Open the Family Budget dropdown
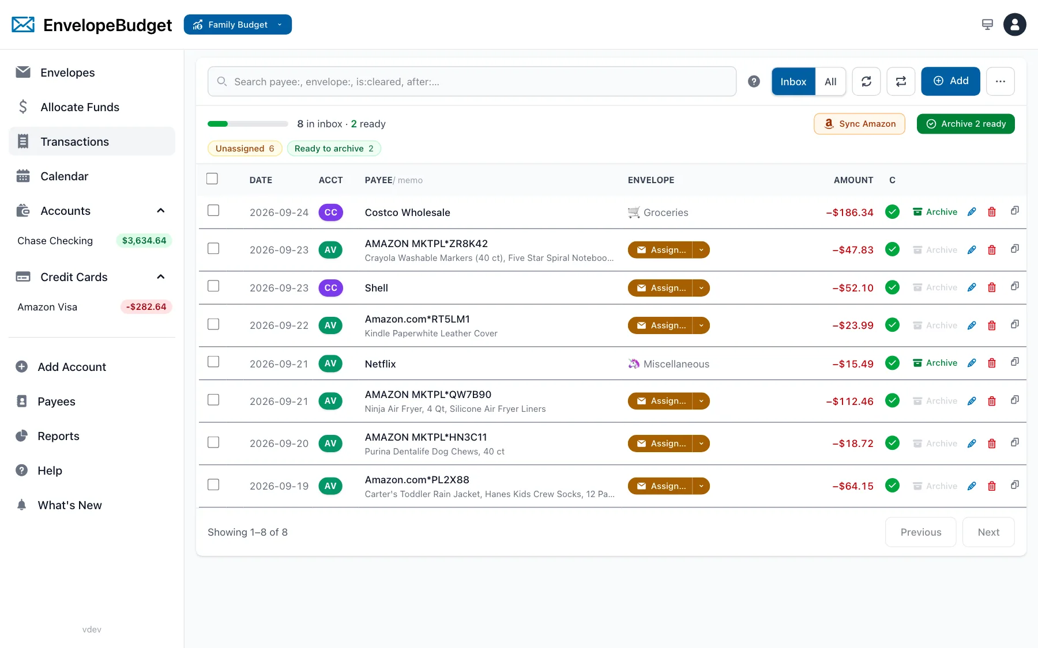1038x648 pixels. pyautogui.click(x=238, y=25)
